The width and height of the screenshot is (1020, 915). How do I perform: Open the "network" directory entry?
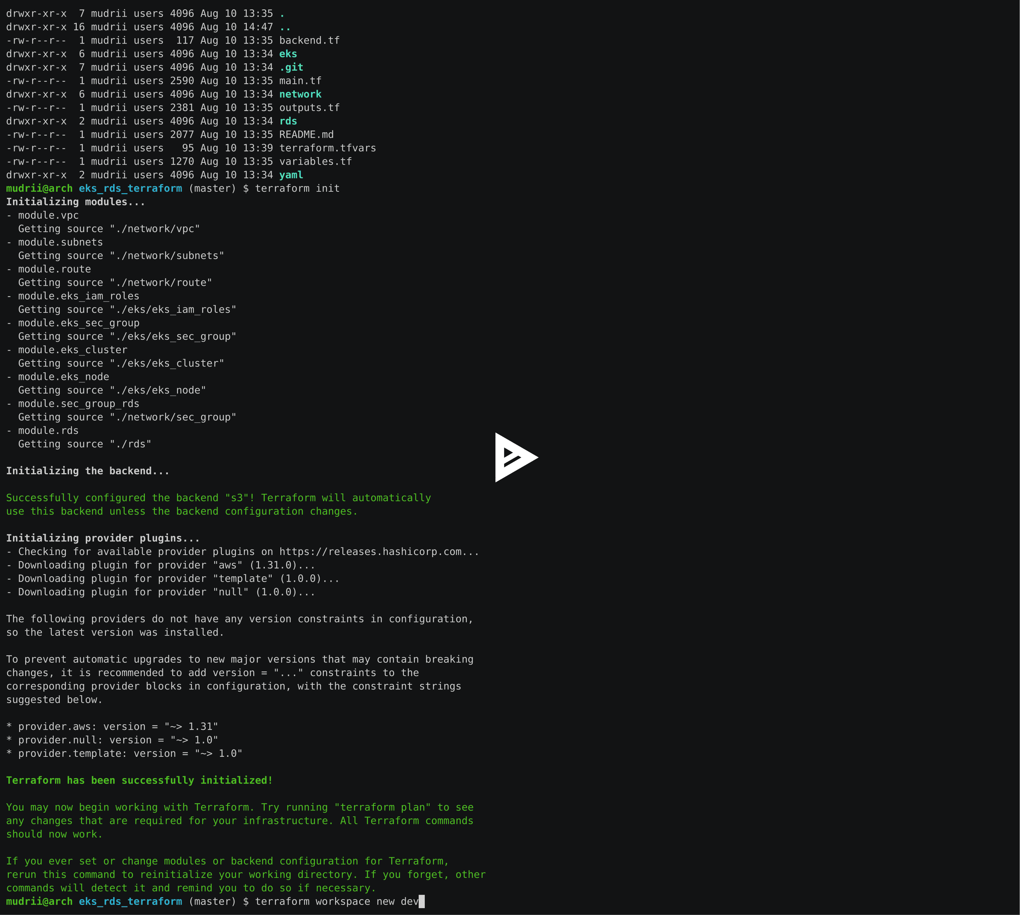(x=300, y=94)
